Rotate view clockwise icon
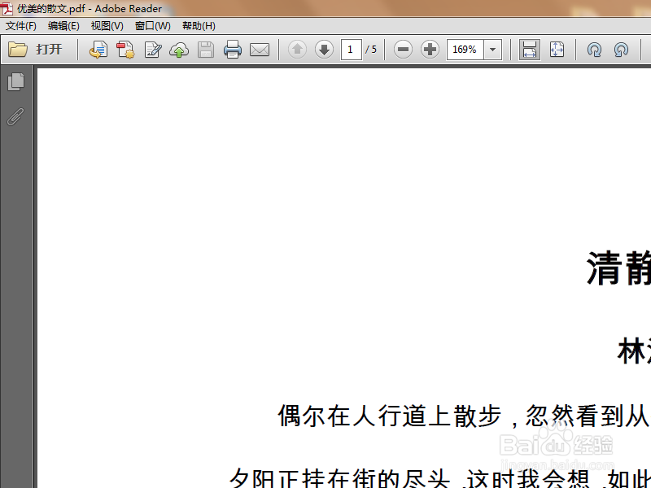Image resolution: width=651 pixels, height=488 pixels. pyautogui.click(x=594, y=50)
